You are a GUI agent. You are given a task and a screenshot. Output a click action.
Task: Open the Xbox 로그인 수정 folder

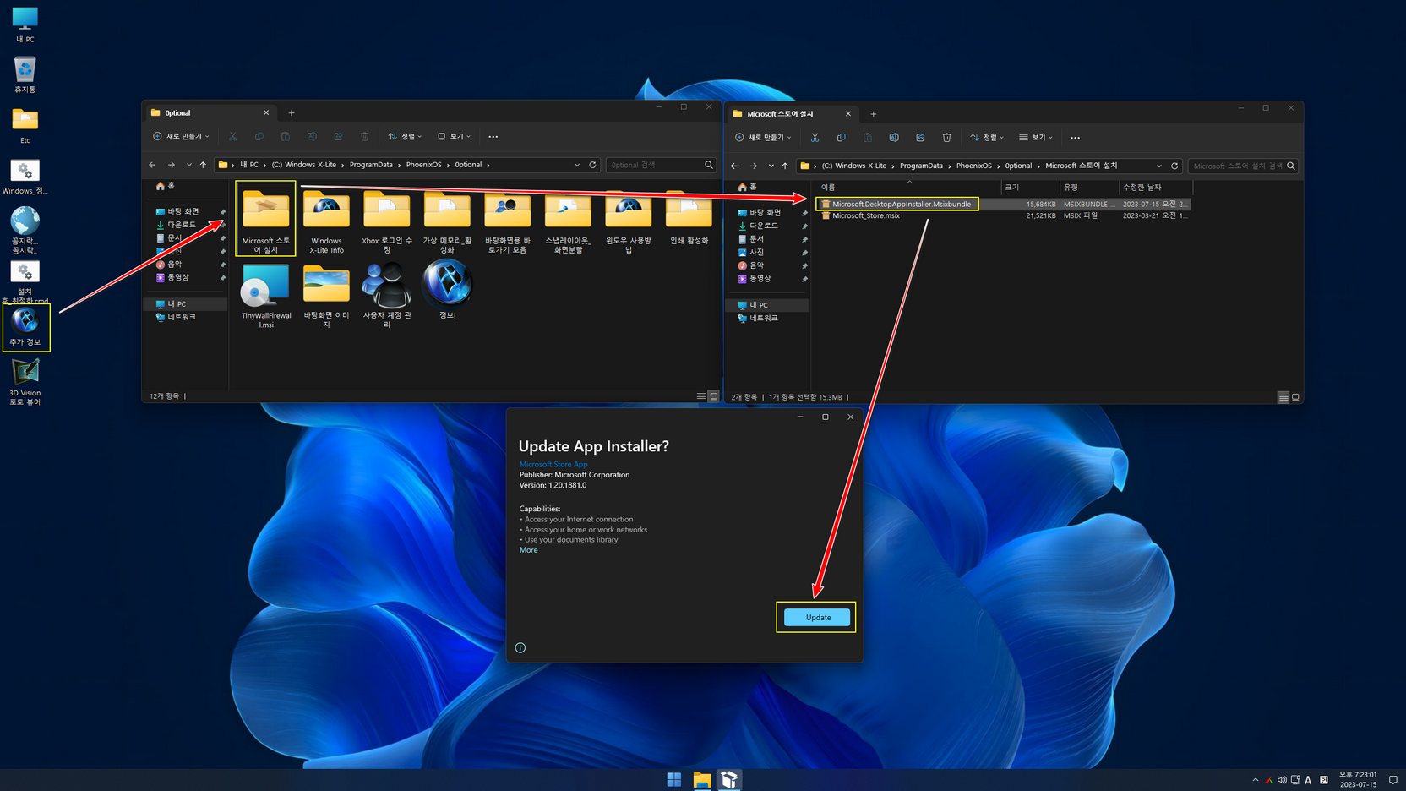(387, 221)
